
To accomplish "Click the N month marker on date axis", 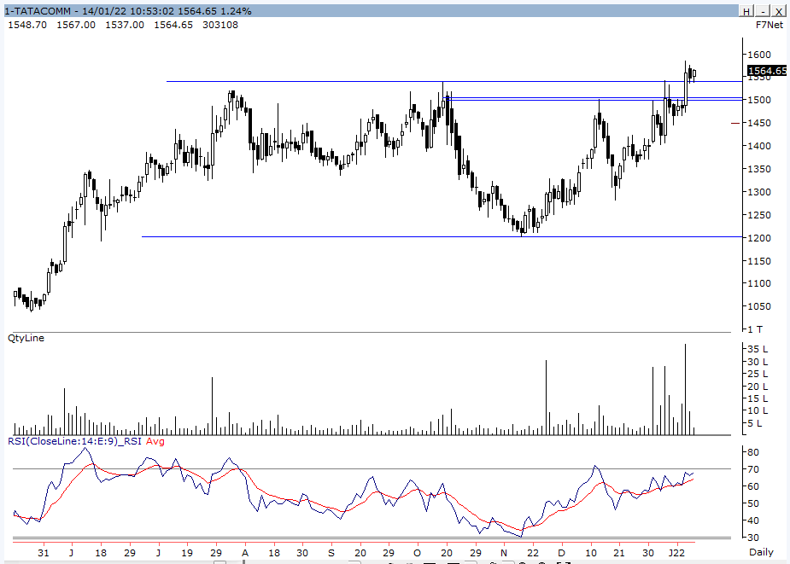I will click(503, 552).
